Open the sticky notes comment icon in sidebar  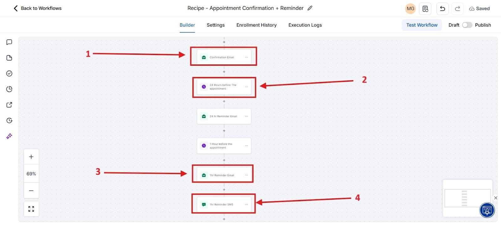click(x=9, y=42)
